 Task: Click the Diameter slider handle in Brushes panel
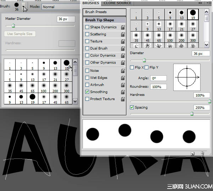144,60
